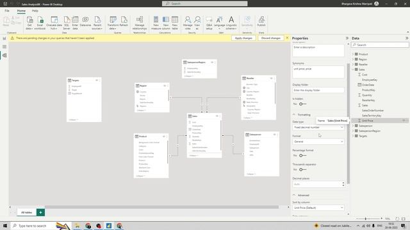
Task: Expand the Reseller table in Data pane
Action: point(353,65)
